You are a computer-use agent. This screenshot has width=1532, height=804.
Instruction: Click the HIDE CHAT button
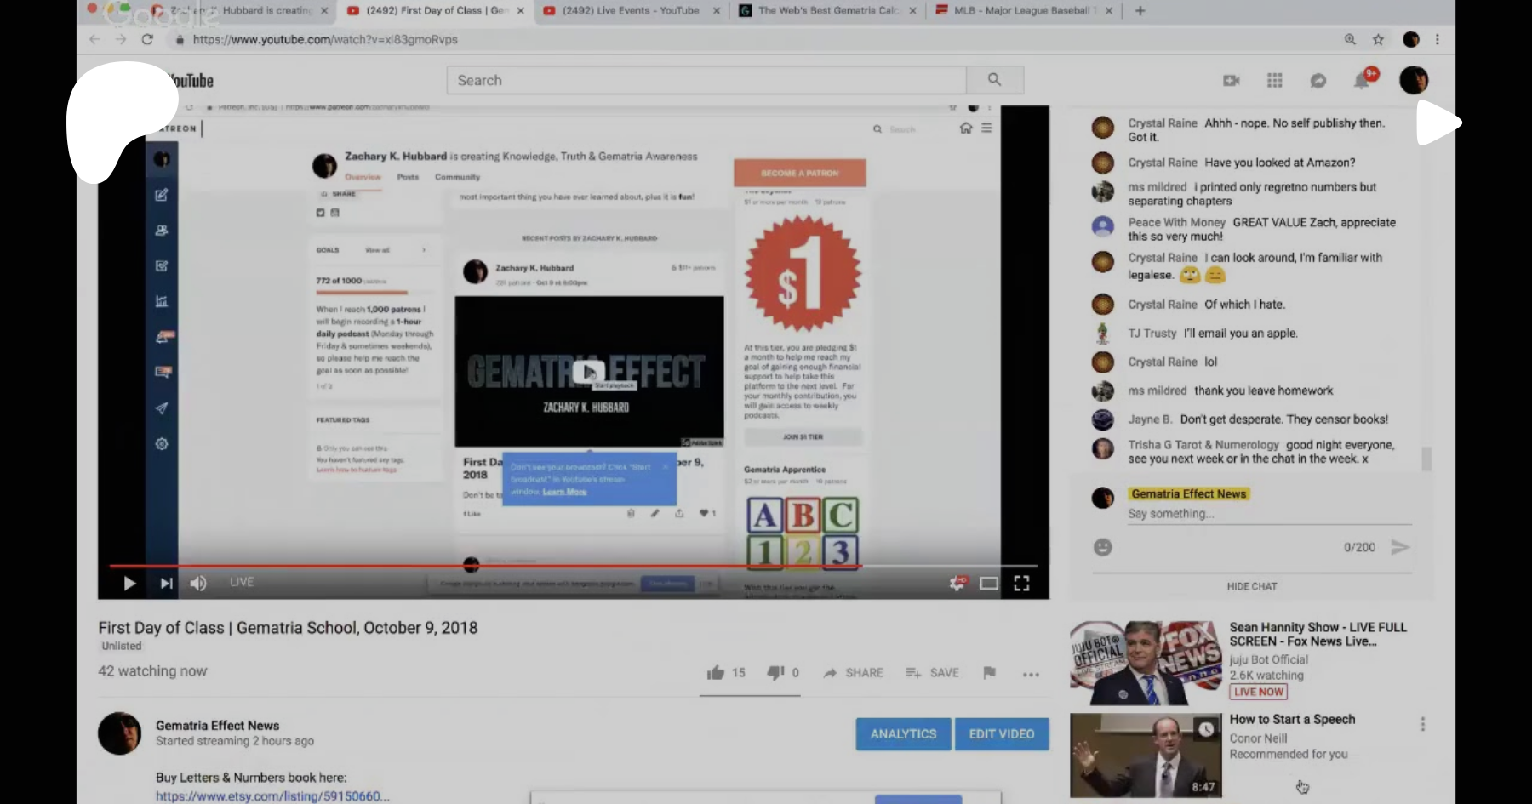(1251, 586)
